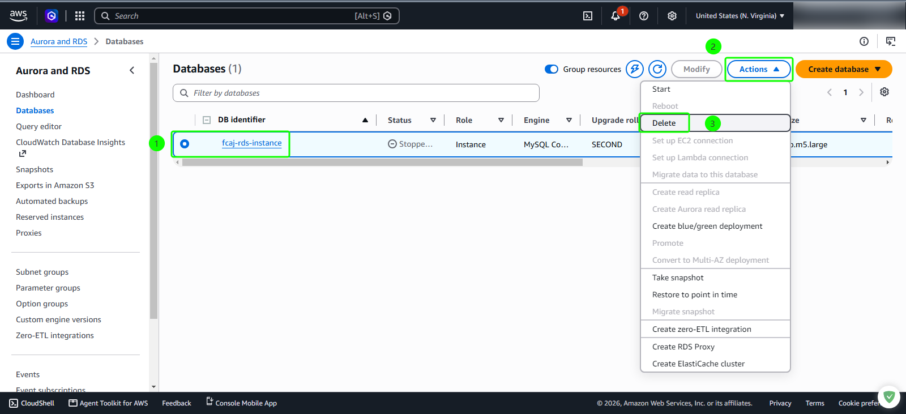This screenshot has height=414, width=906.
Task: Launch CloudShell from the top bar icon
Action: pos(588,16)
